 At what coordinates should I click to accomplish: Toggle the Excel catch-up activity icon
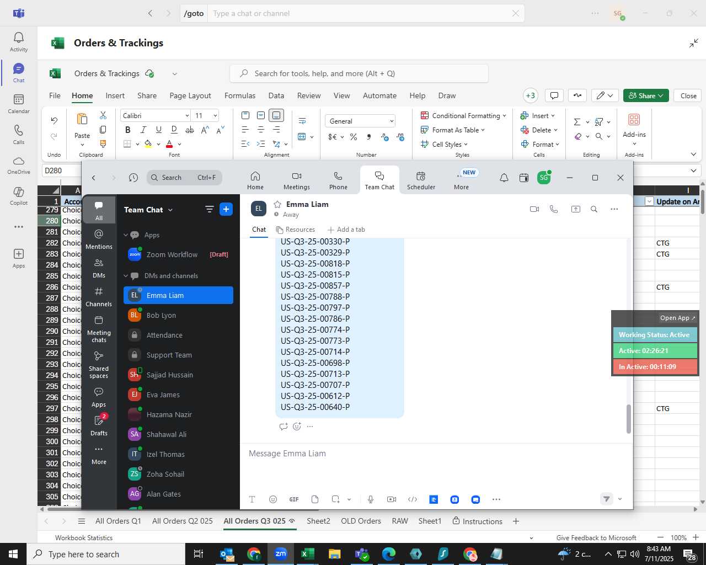(577, 95)
